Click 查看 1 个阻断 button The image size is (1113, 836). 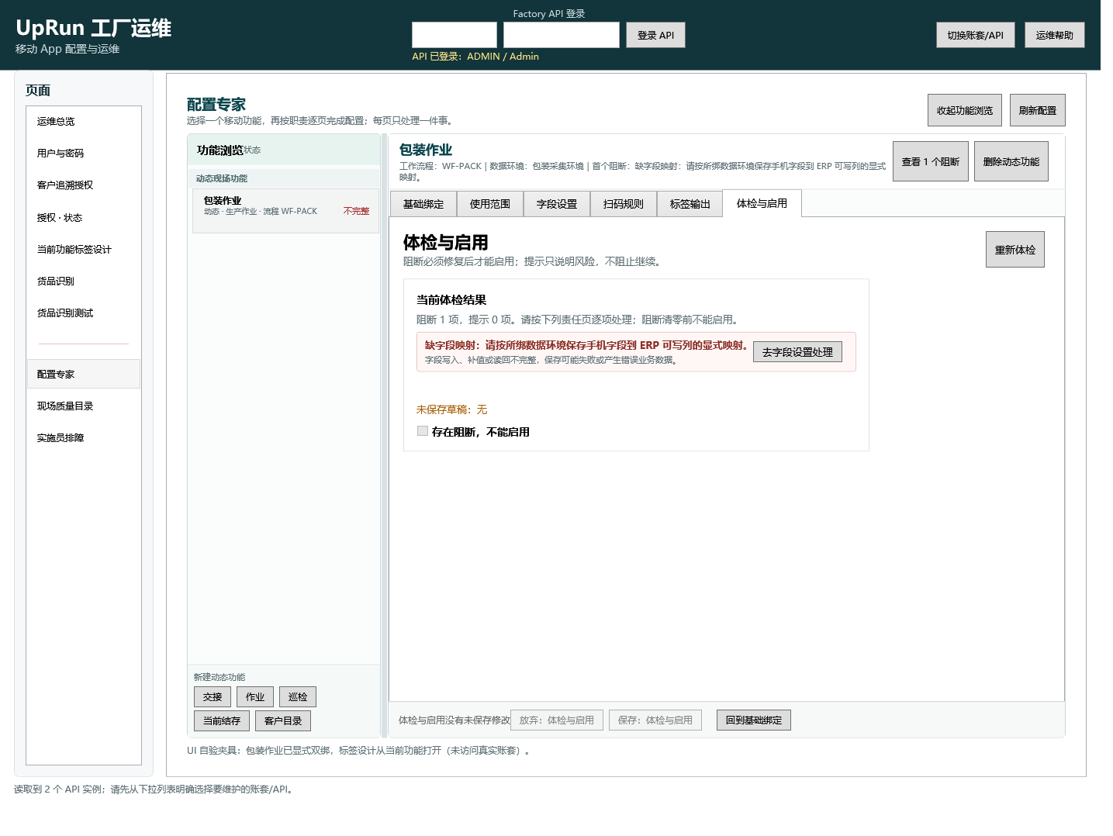931,161
